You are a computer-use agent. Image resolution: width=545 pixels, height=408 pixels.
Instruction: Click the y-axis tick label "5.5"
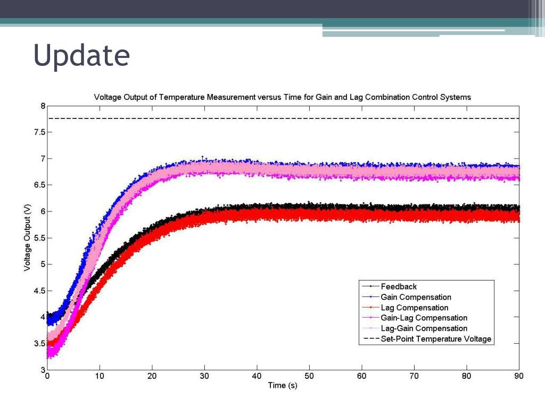click(39, 238)
